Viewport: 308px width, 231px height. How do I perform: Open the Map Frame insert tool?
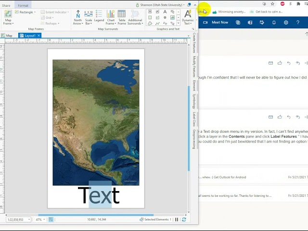tap(8, 17)
